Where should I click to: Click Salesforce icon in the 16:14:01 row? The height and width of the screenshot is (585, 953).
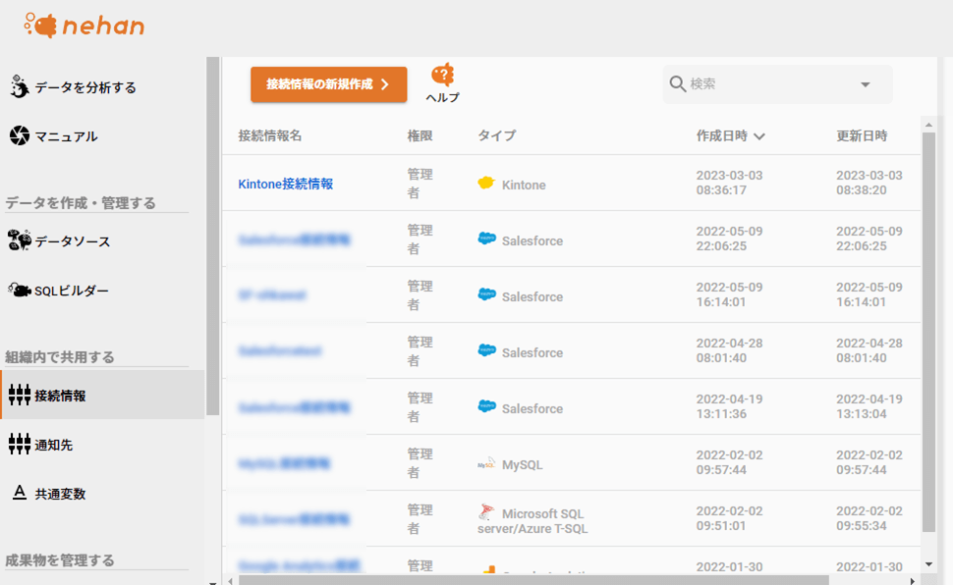point(487,294)
